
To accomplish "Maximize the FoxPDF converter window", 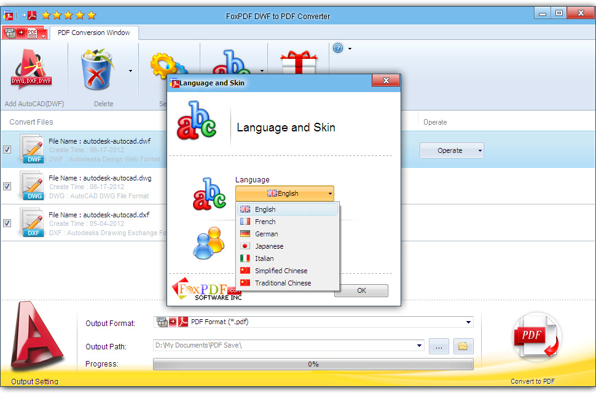I will click(x=559, y=14).
